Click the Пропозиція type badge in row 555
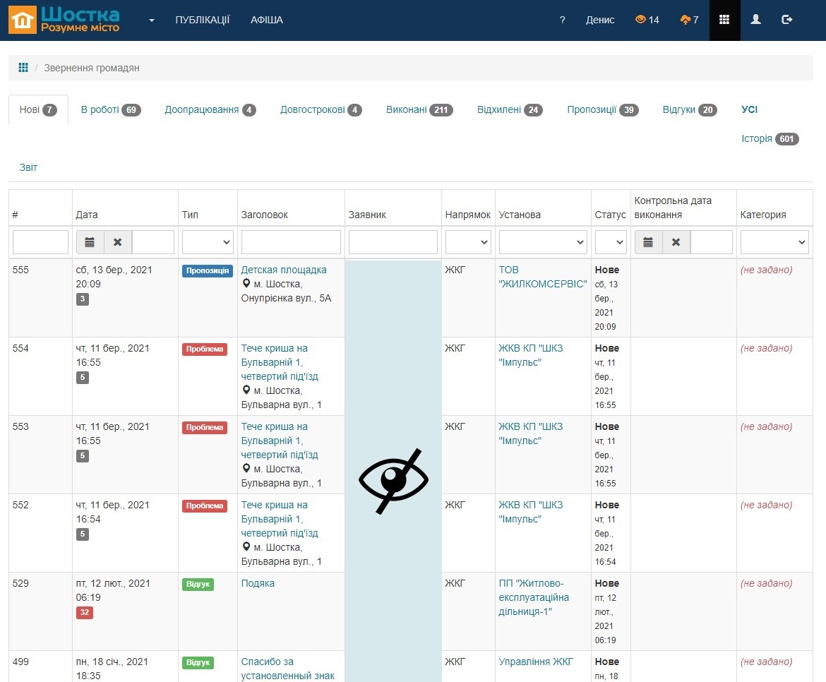 pyautogui.click(x=208, y=270)
